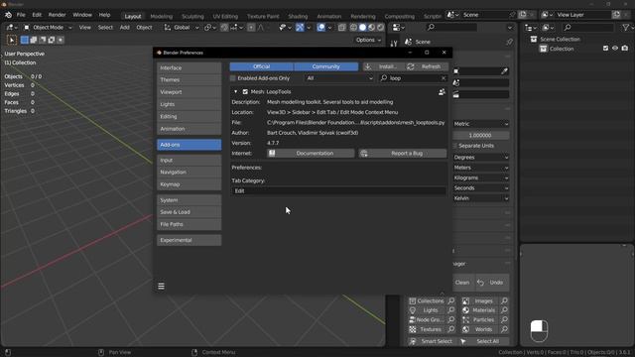635x357 pixels.
Task: Click the eyedropper icon in Scene properties
Action: point(504,71)
